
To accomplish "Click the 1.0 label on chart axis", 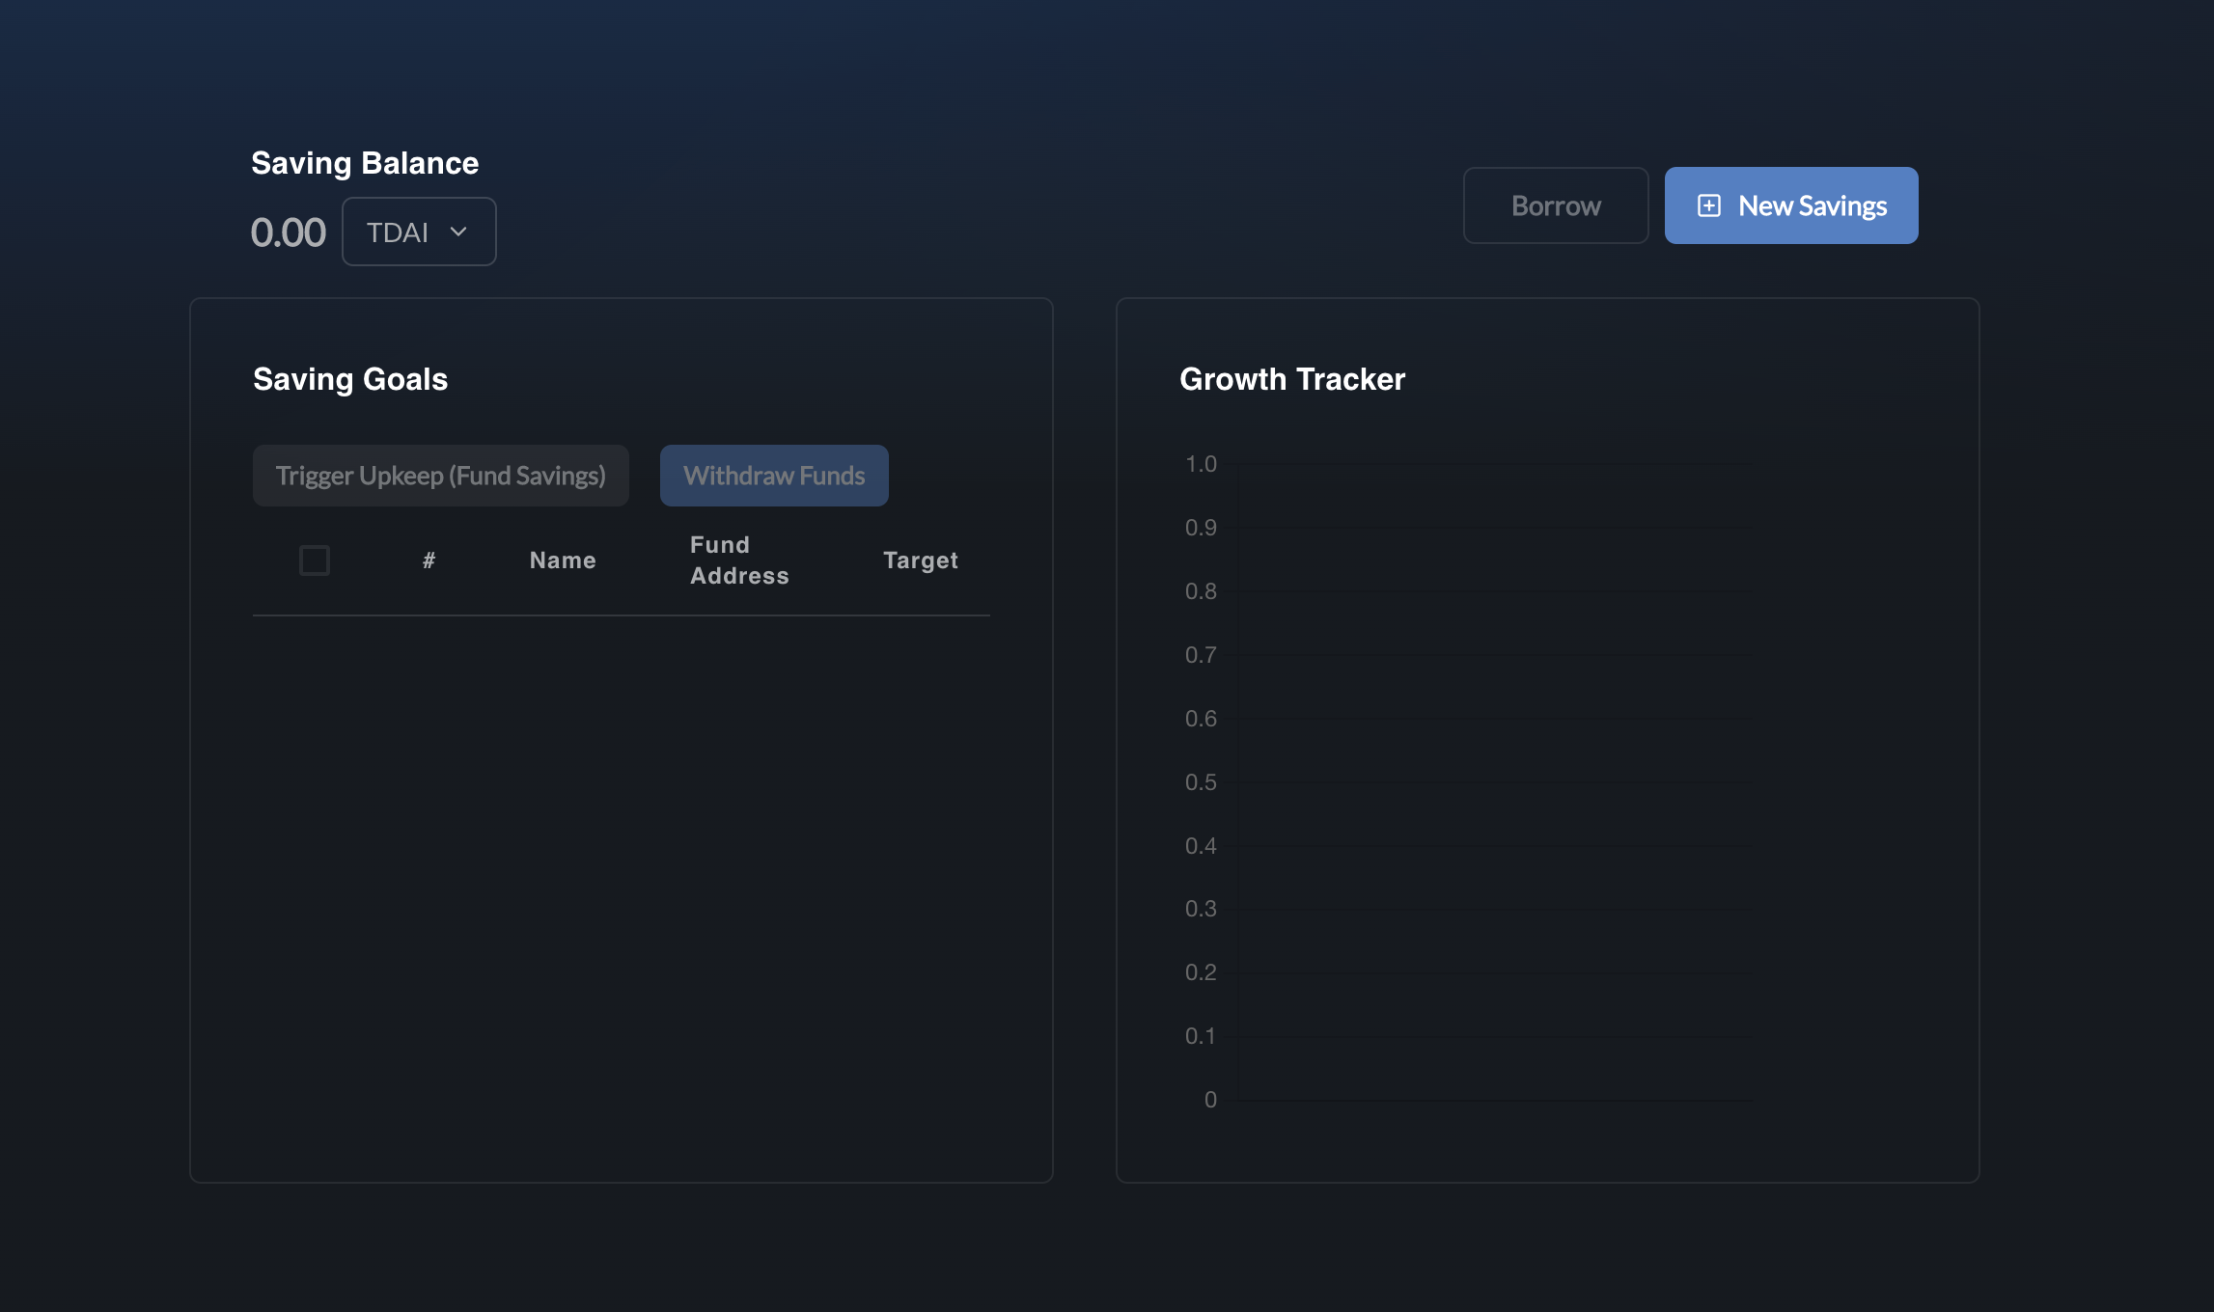I will point(1201,464).
